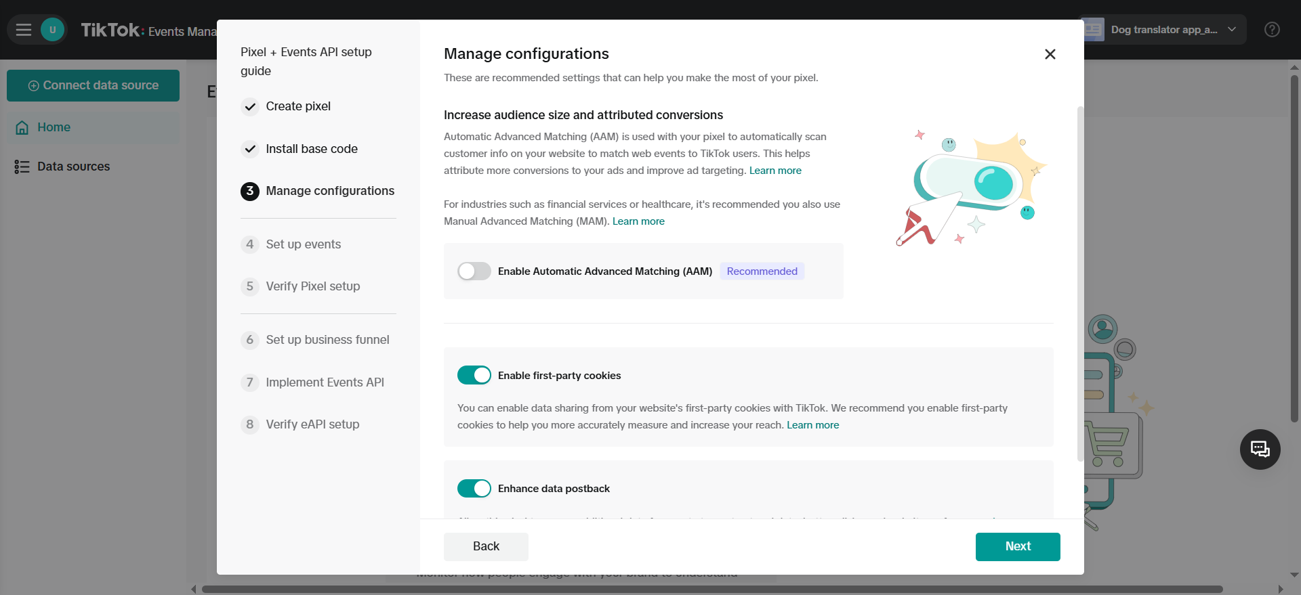Open Learn more link about MAM
Image resolution: width=1301 pixels, height=595 pixels.
[638, 221]
